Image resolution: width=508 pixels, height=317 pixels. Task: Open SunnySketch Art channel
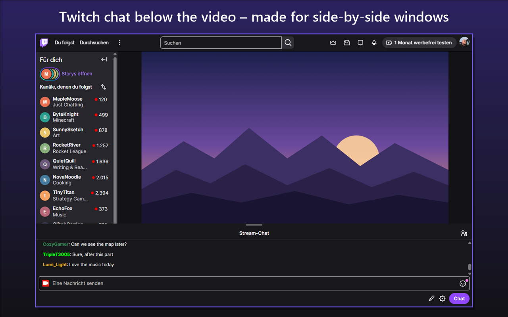coord(74,132)
